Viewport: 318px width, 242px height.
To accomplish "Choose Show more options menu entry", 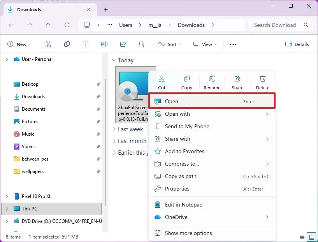I will coord(188,233).
